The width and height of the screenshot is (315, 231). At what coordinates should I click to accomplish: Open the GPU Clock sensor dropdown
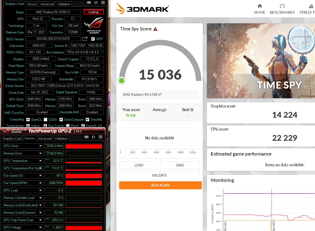pos(40,146)
